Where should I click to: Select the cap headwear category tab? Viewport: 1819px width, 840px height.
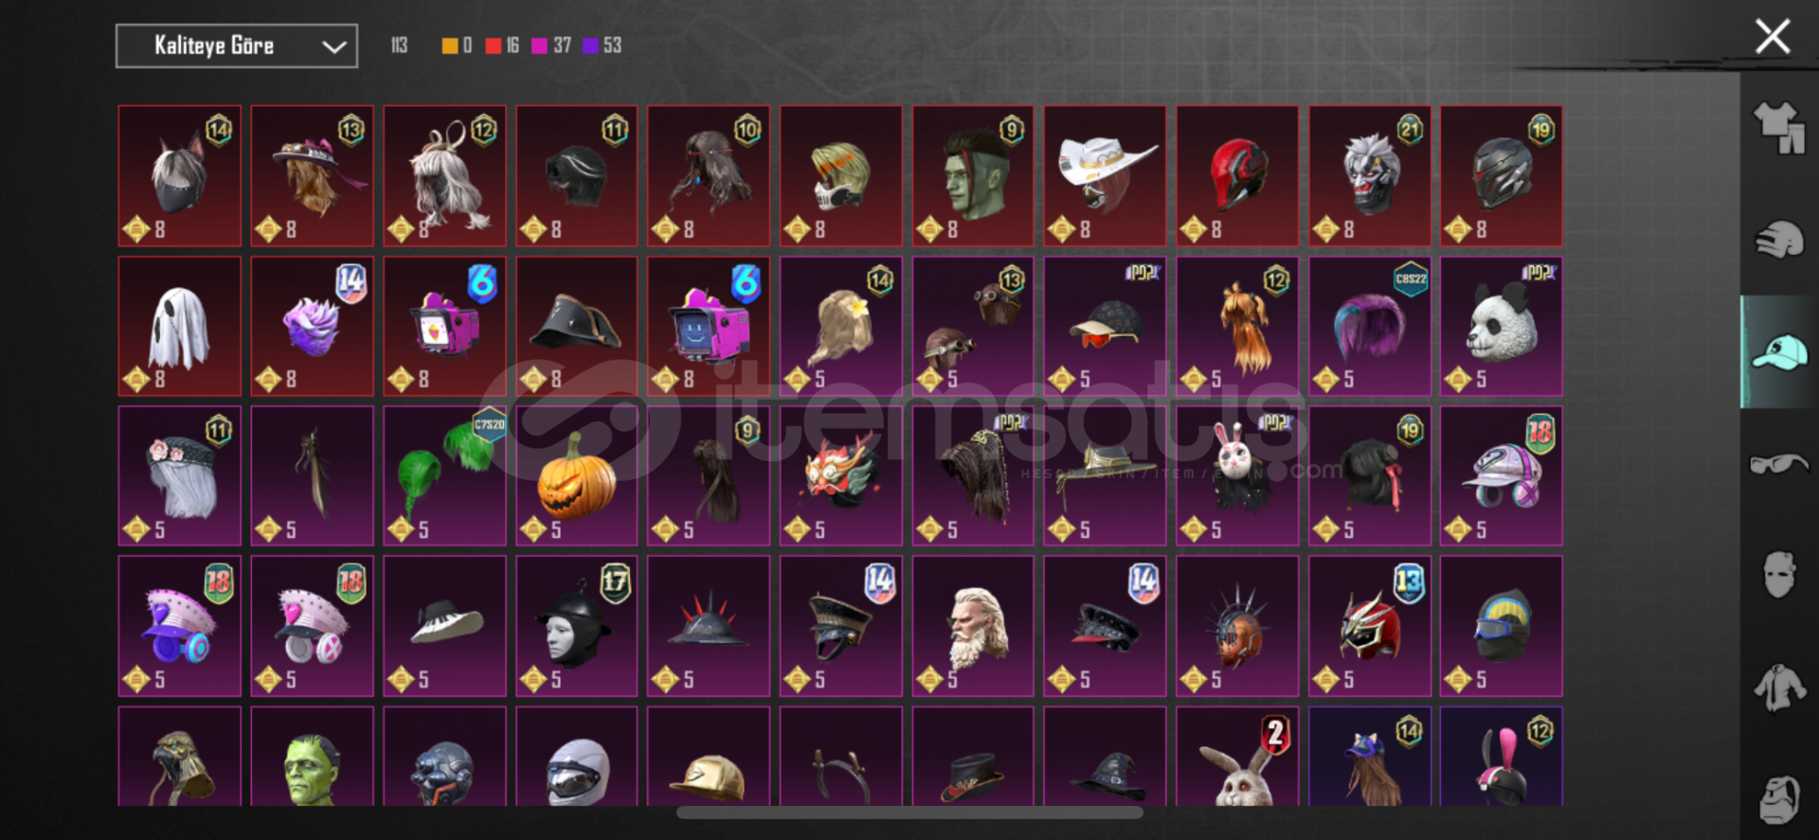click(x=1779, y=352)
